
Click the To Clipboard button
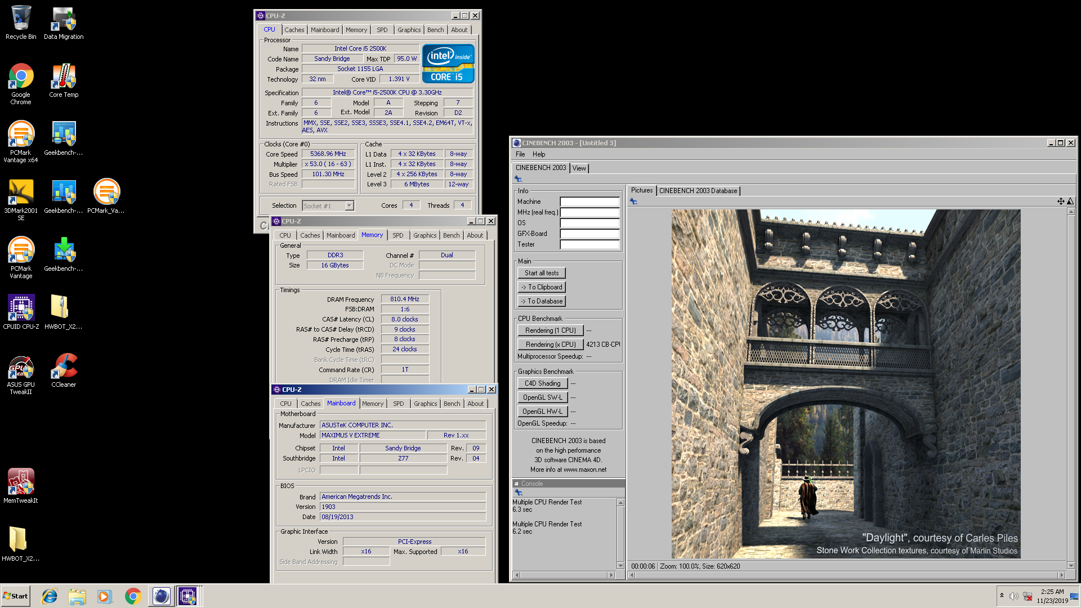(542, 287)
